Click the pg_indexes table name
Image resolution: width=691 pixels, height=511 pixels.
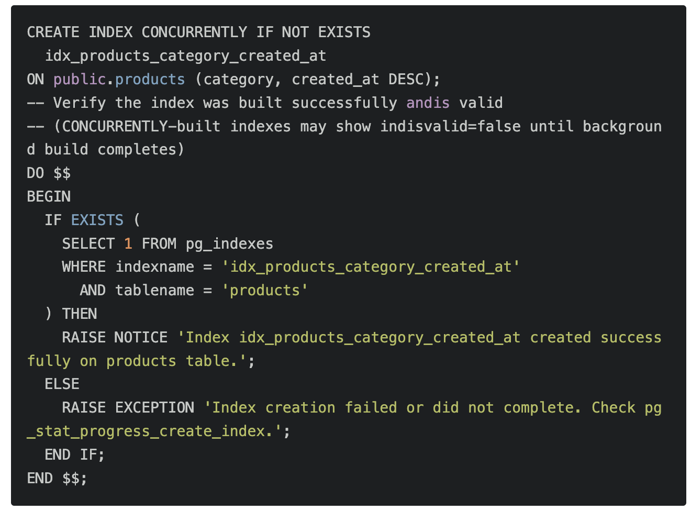coord(229,244)
